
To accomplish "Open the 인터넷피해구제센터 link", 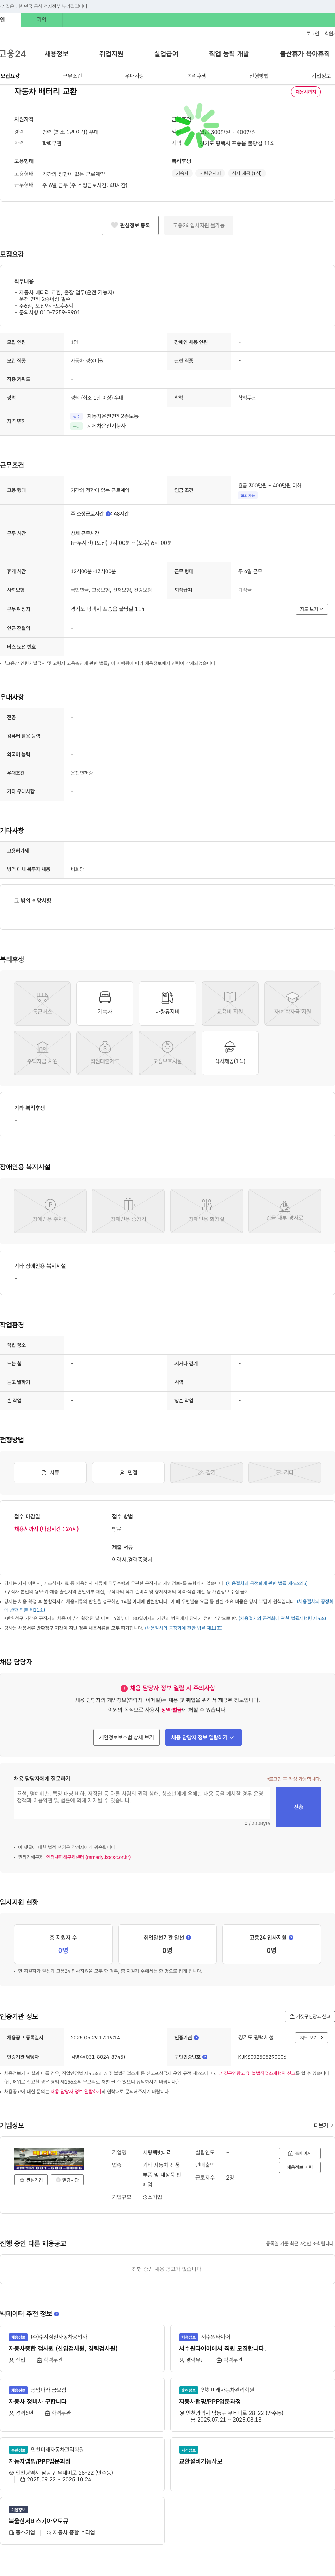I will pos(88,1857).
